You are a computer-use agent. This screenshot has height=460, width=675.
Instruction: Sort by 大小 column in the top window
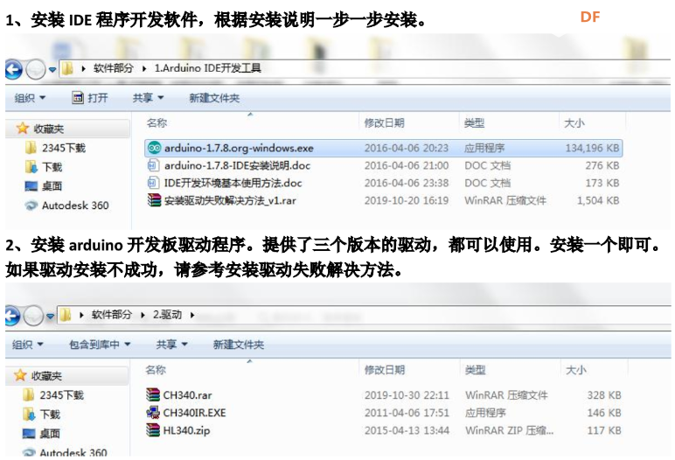pos(574,123)
